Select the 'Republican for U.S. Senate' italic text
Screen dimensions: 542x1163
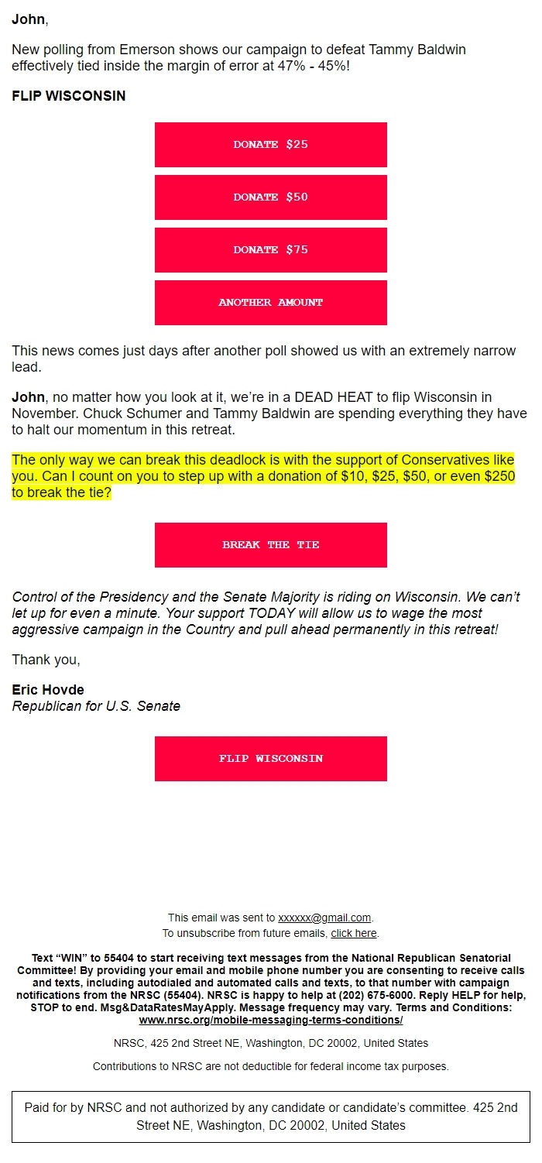(95, 705)
